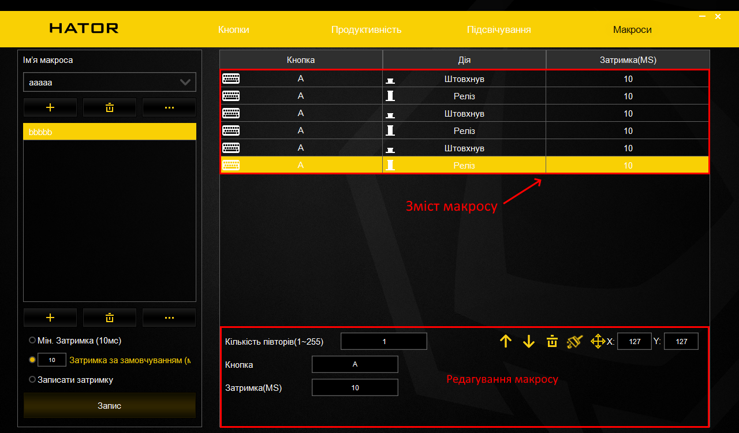Switch to the Підсвічування tab

click(499, 29)
